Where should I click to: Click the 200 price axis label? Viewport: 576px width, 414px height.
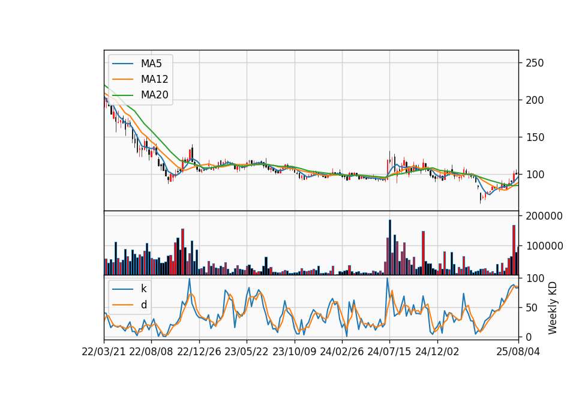point(535,100)
